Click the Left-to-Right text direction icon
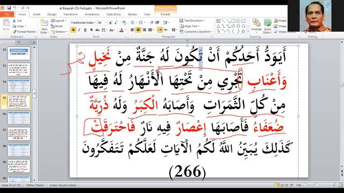This screenshot has height=193, width=344. point(166,30)
